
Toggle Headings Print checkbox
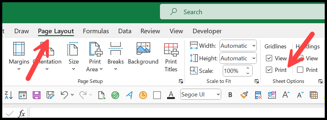(x=300, y=70)
